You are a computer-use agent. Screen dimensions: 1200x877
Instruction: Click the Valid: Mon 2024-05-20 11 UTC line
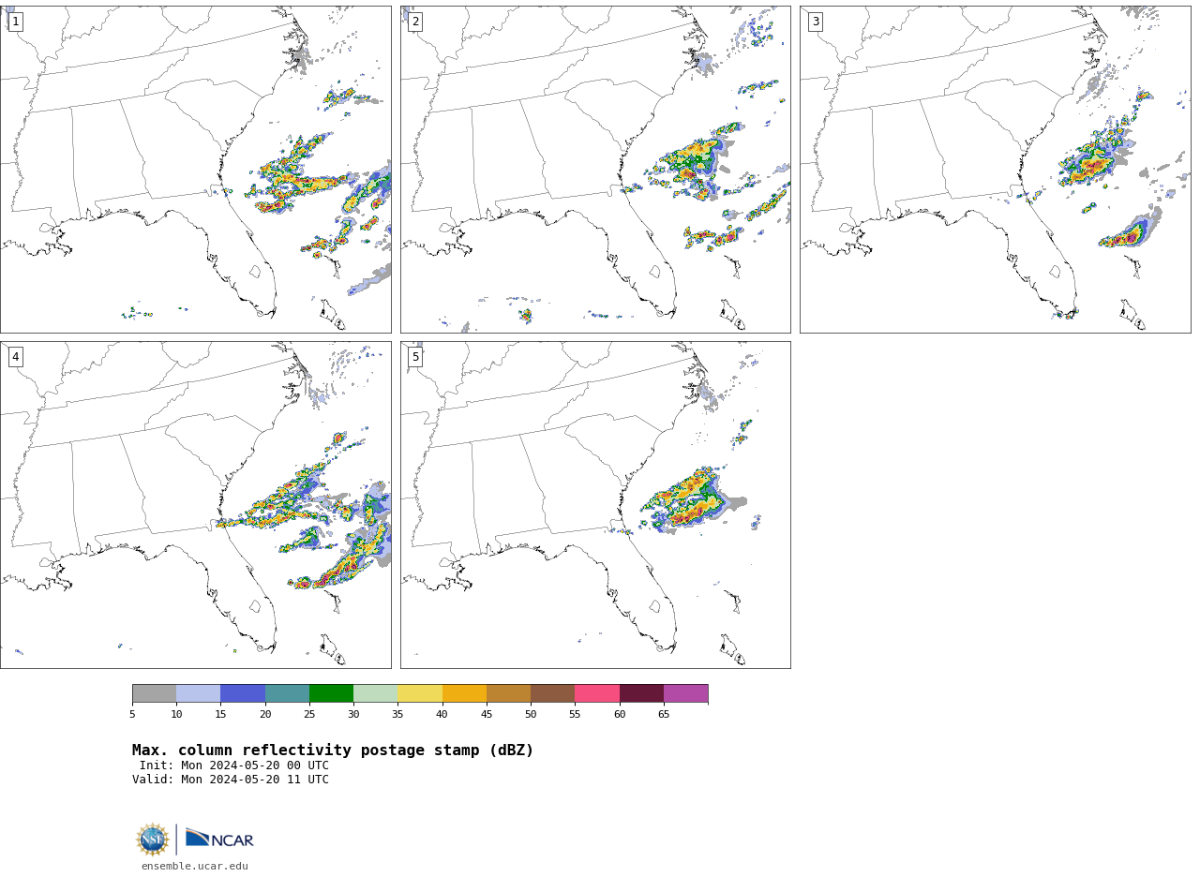pyautogui.click(x=231, y=780)
